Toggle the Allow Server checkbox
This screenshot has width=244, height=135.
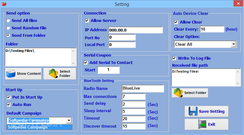[87, 21]
